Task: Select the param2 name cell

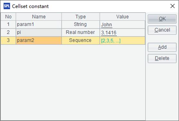Action: point(39,41)
